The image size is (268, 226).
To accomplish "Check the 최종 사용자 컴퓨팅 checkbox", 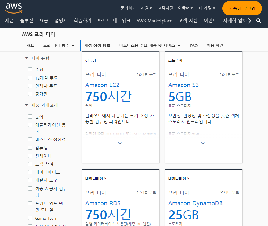I will click(30, 188).
